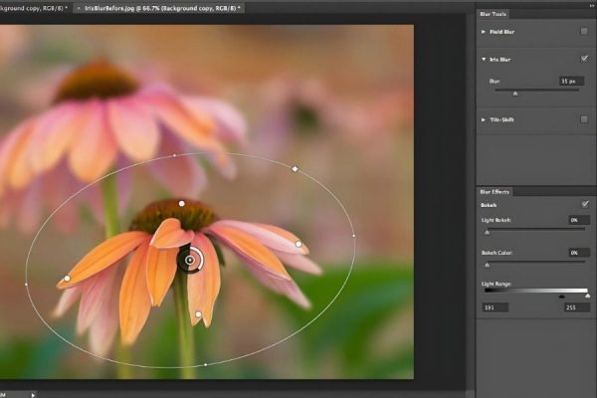This screenshot has width=597, height=398.
Task: Click the ellipse's rightmost edge handle
Action: click(x=354, y=236)
